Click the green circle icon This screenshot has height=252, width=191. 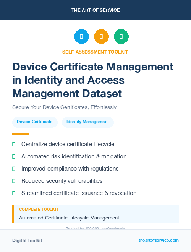[x=121, y=36]
